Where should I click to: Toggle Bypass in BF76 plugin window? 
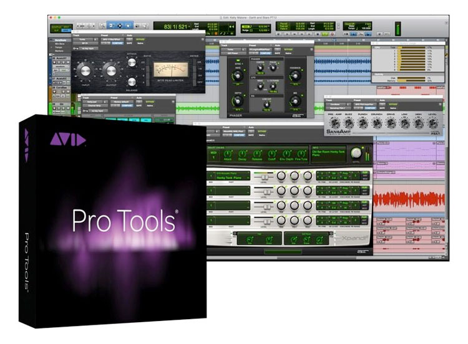pyautogui.click(x=140, y=39)
